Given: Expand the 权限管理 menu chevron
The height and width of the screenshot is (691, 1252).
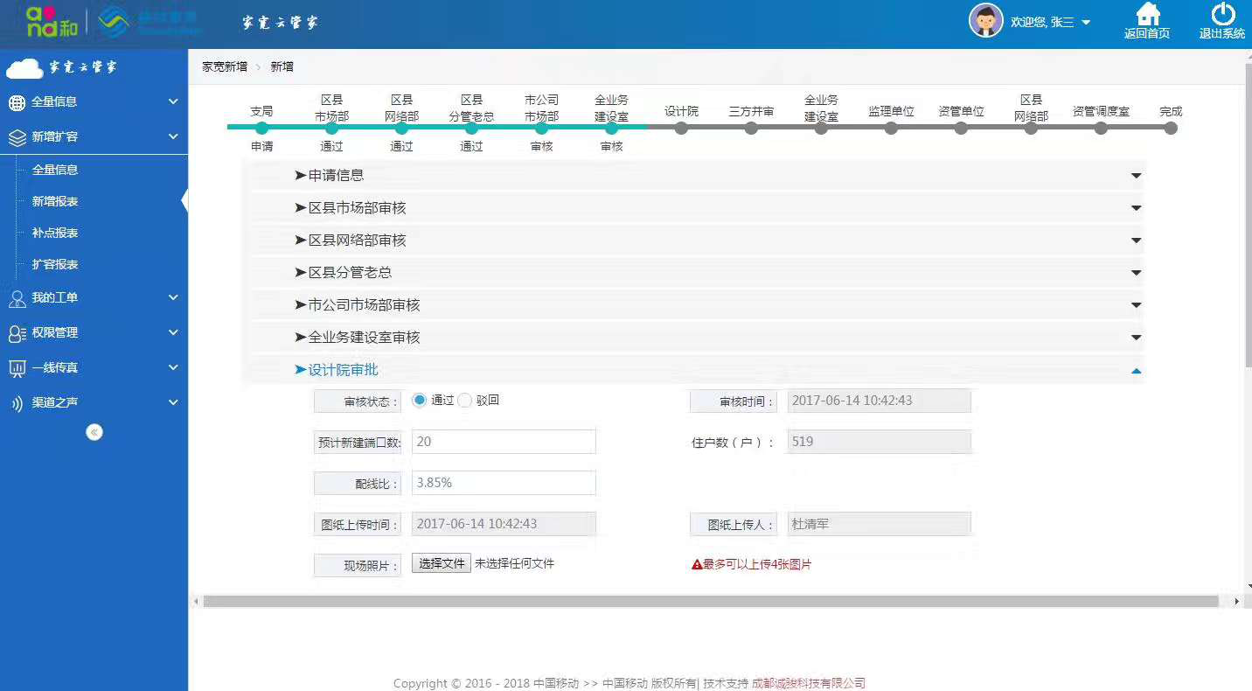Looking at the screenshot, I should click(173, 332).
